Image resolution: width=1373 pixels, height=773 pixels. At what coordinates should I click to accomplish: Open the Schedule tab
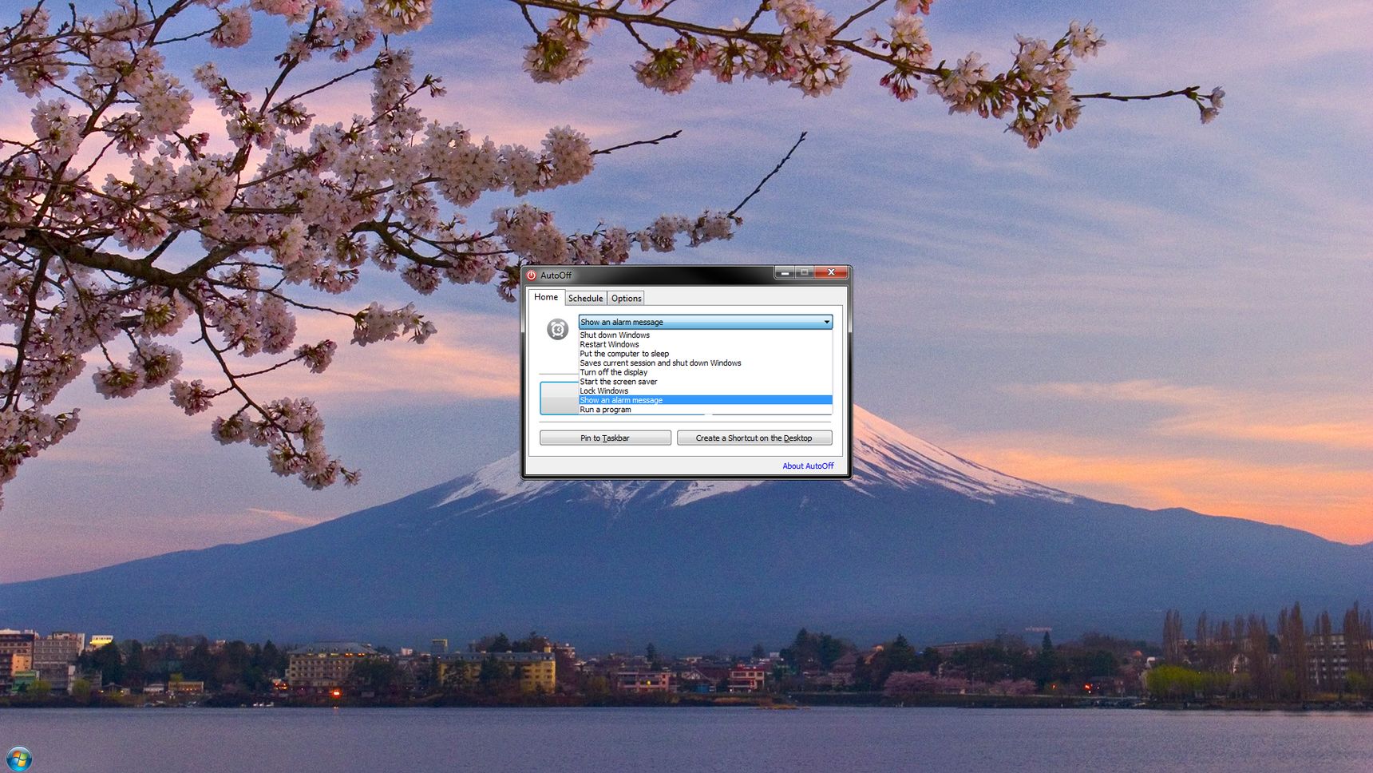tap(585, 299)
